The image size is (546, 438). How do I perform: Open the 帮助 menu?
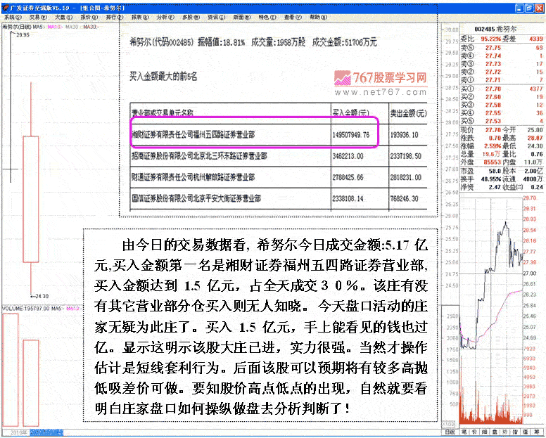coord(318,16)
